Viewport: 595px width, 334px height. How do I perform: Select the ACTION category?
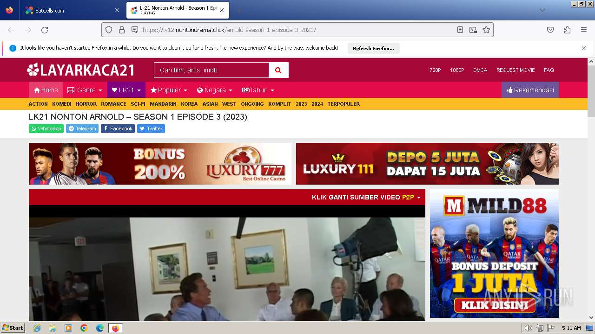coord(38,104)
